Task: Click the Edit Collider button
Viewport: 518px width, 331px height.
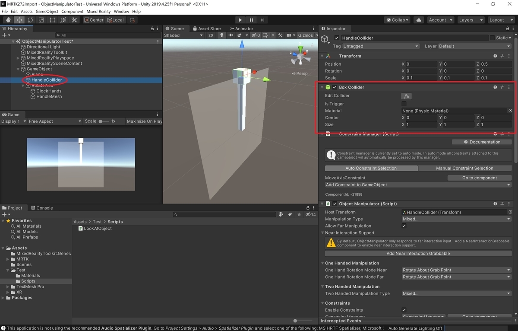Action: (x=406, y=96)
